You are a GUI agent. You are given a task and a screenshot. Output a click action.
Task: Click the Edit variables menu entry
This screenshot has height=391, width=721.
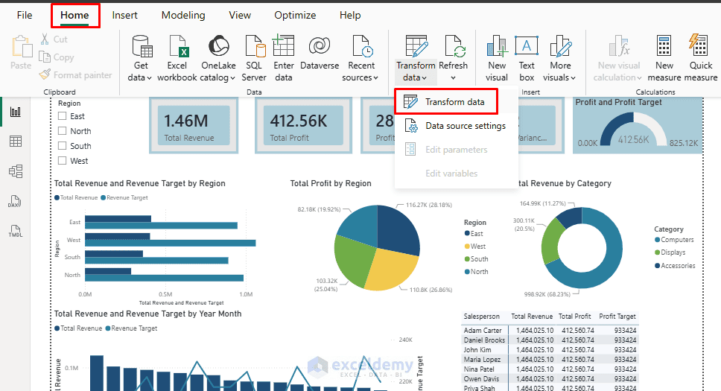[x=456, y=174]
